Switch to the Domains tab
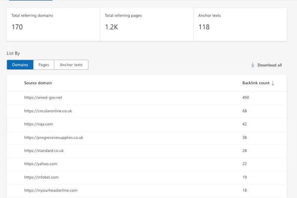297x198 pixels. coord(20,65)
